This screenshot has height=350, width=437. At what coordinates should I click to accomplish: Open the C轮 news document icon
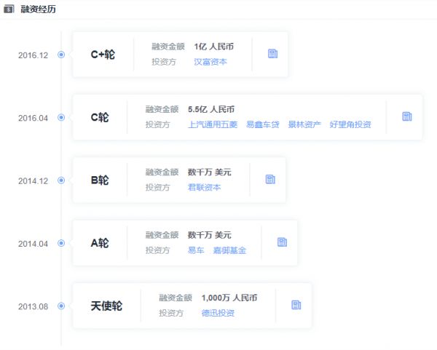(x=407, y=116)
